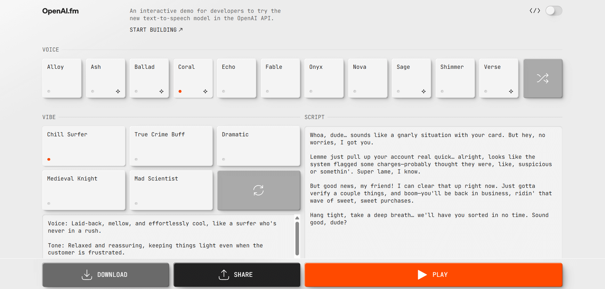This screenshot has width=605, height=289.
Task: Go to OpenAI.fm home logo
Action: pos(60,11)
